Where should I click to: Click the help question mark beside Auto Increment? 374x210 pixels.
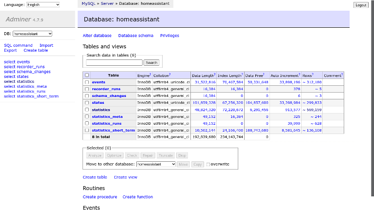click(299, 74)
